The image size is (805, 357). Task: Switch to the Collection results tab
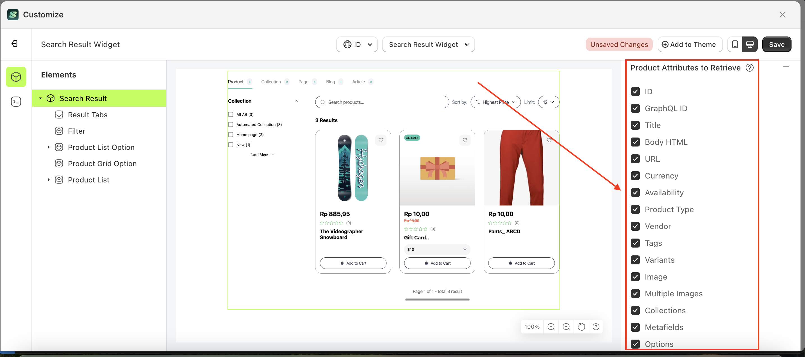[x=271, y=82]
